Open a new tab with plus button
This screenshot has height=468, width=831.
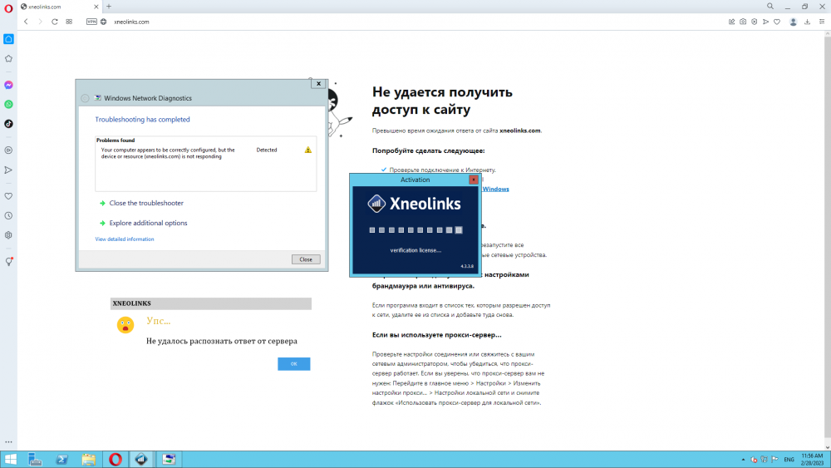point(109,7)
